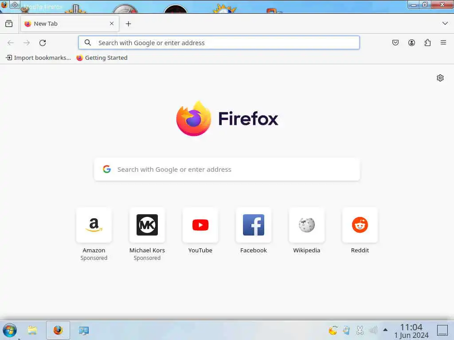
Task: Open the Start menu orb
Action: coord(10,330)
